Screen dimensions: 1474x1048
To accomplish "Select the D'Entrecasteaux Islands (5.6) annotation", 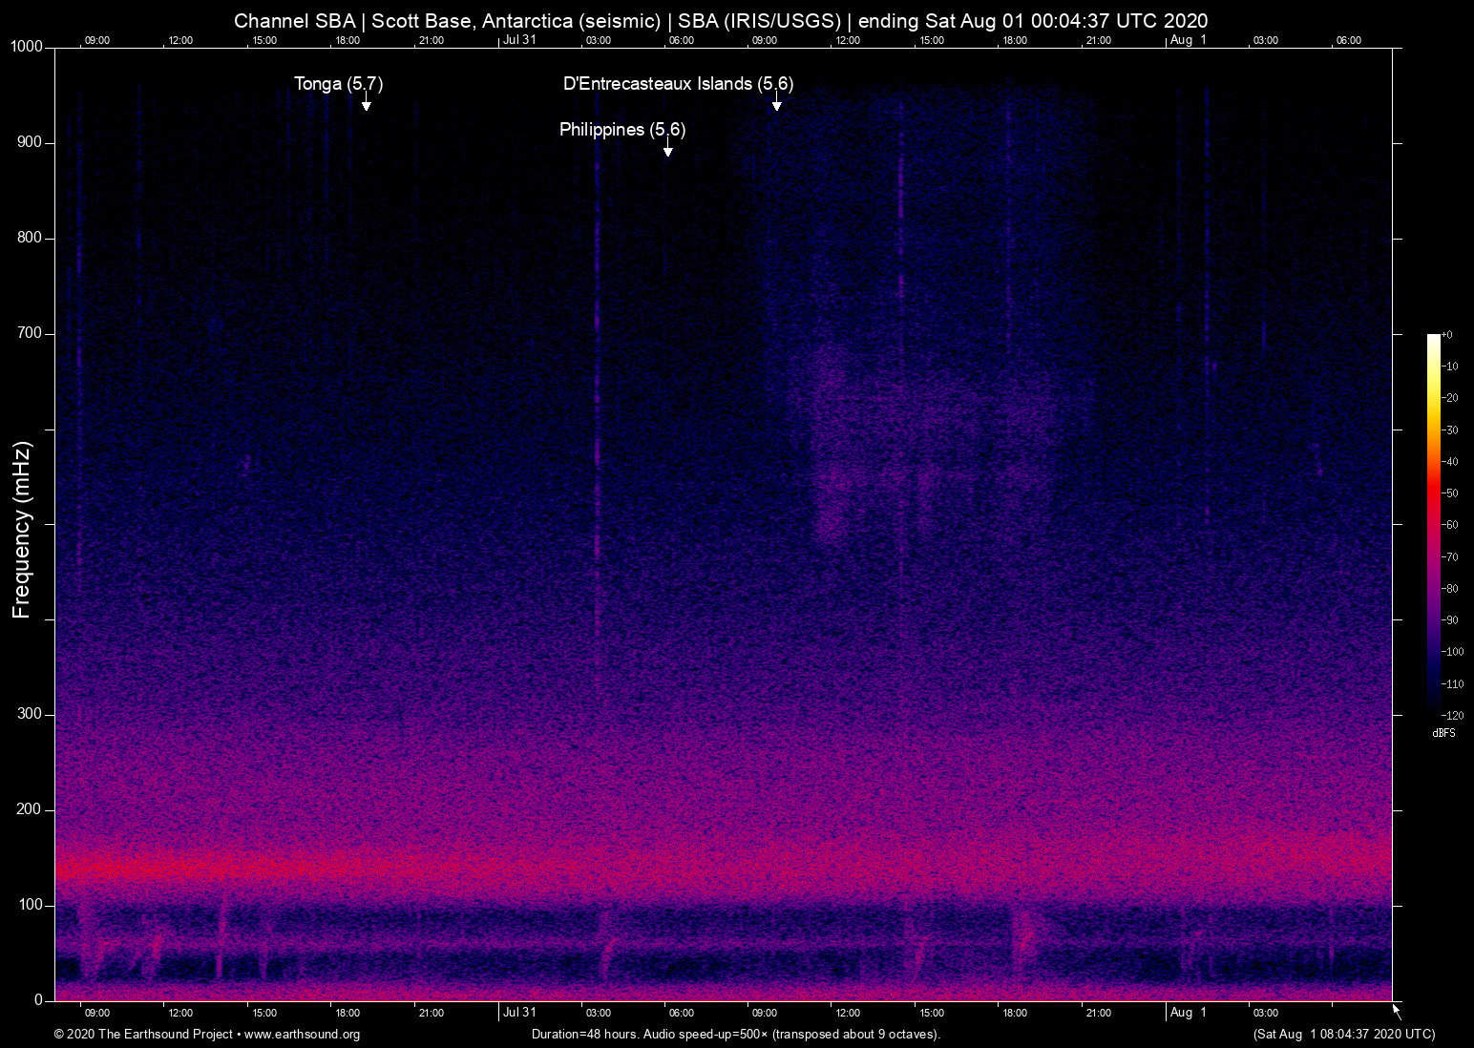I will (776, 105).
